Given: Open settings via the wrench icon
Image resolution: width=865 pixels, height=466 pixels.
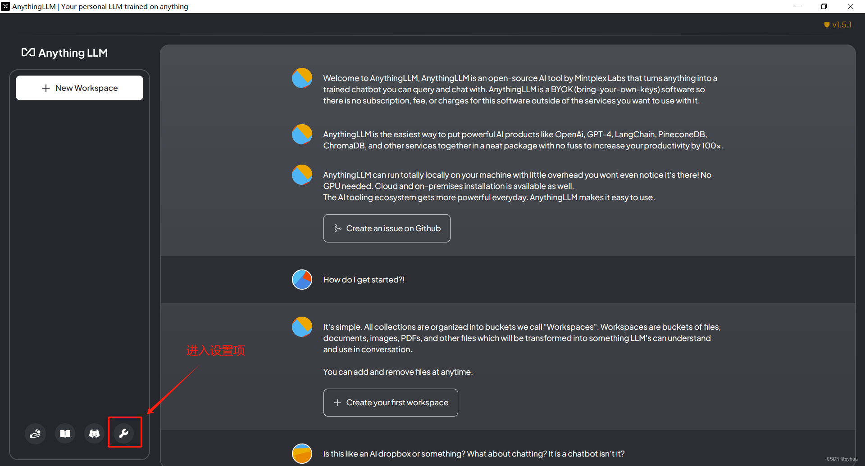Looking at the screenshot, I should 124,433.
